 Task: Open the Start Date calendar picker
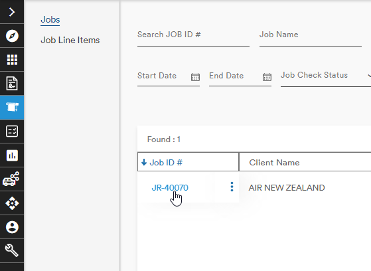point(195,77)
